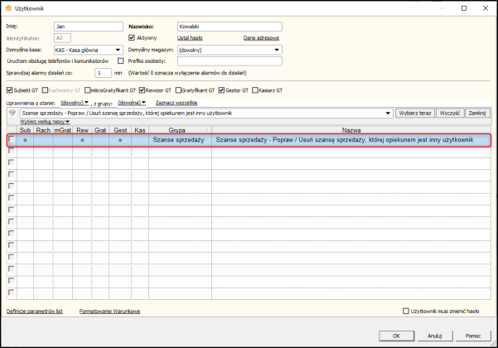This screenshot has width=498, height=348.
Task: Expand the z grupy (dowolna) dropdown
Action: point(132,103)
